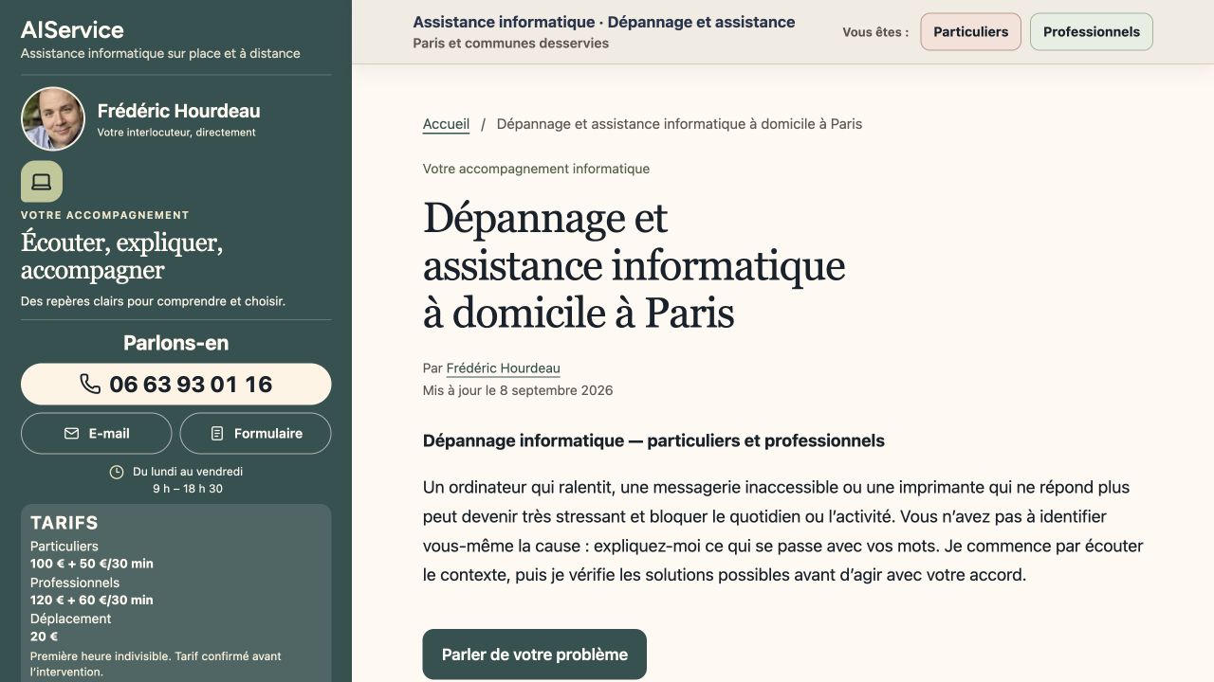Screen dimensions: 1214x682
Task: Click the Parlons-en heading
Action: coord(176,343)
